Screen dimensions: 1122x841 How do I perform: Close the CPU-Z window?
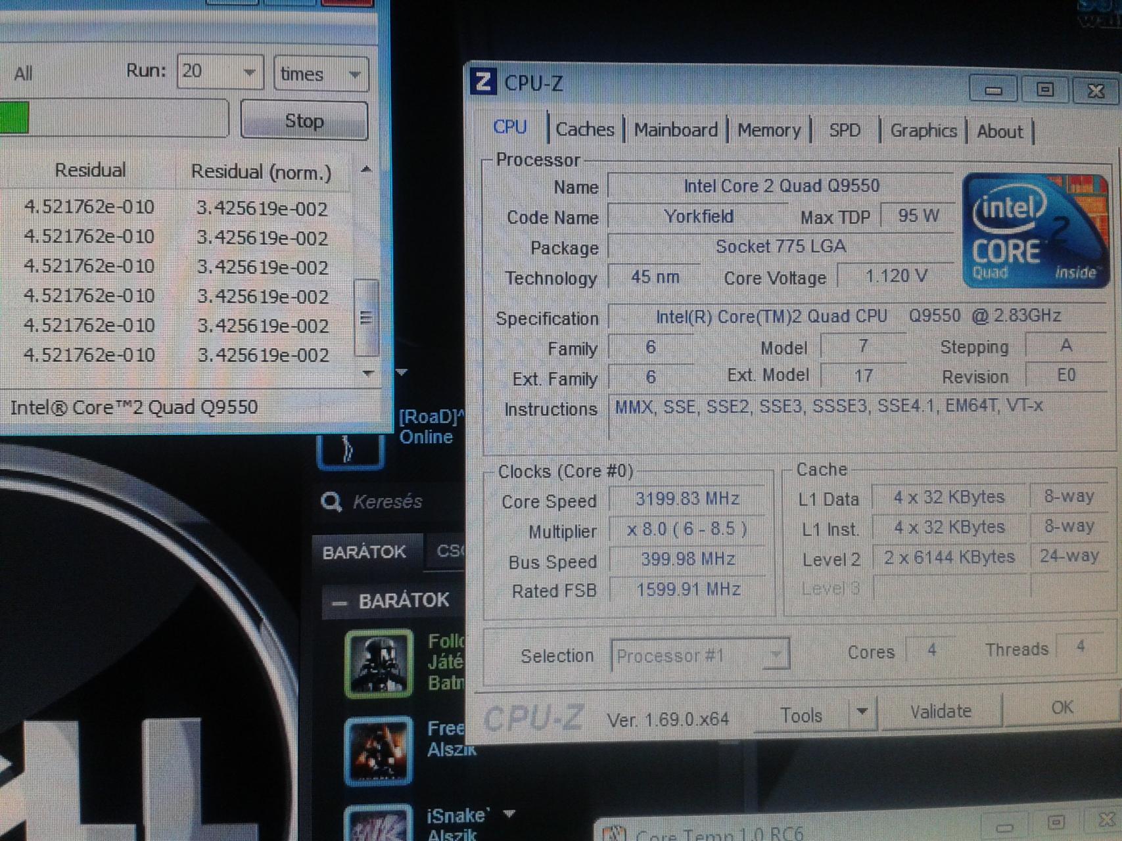(1095, 91)
